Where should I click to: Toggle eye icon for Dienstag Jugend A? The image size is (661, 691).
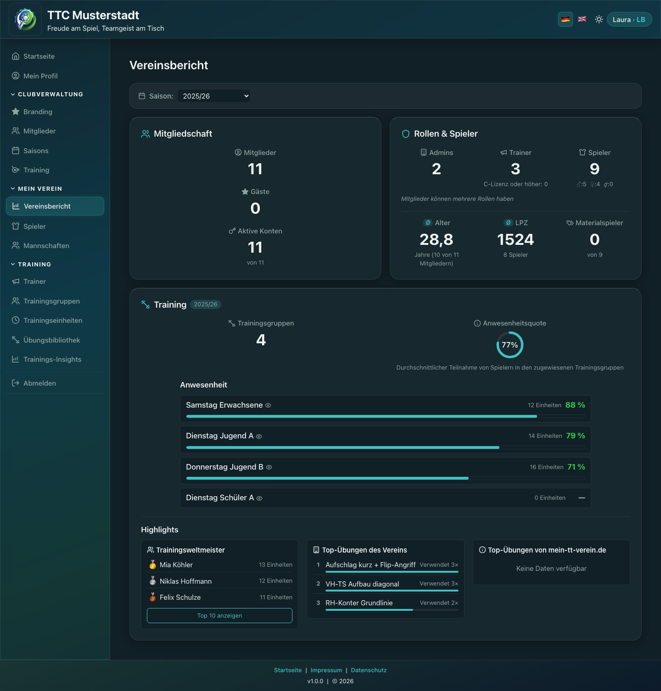tap(259, 437)
